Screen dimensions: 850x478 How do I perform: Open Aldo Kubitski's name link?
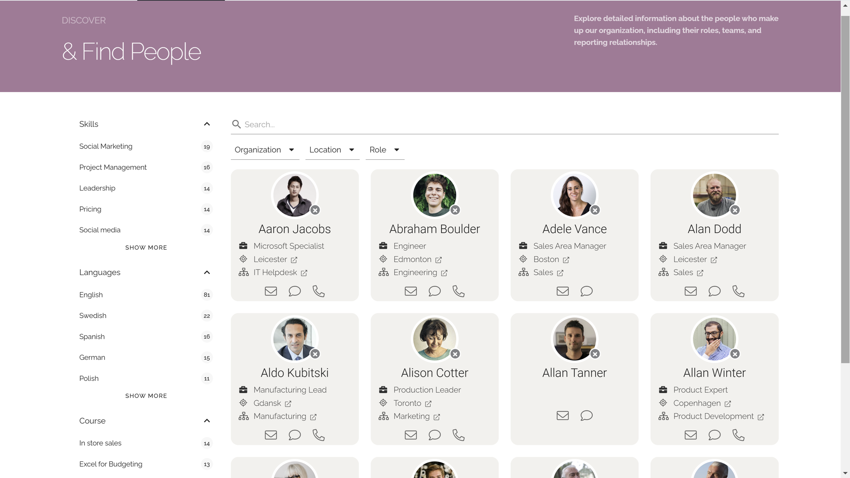point(295,373)
